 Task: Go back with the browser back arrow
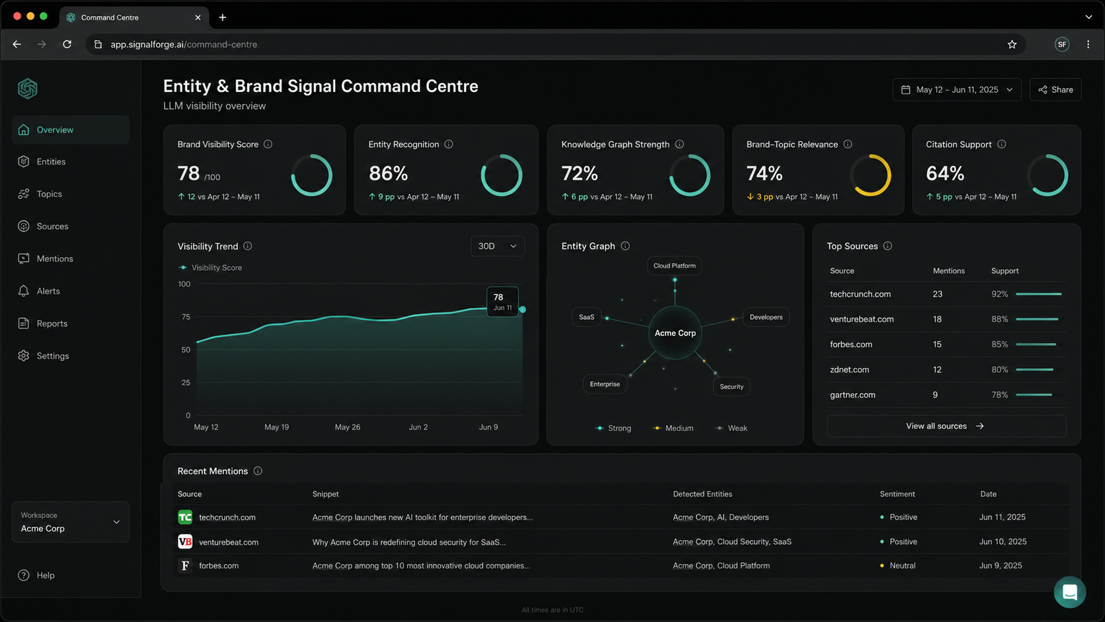pyautogui.click(x=17, y=44)
